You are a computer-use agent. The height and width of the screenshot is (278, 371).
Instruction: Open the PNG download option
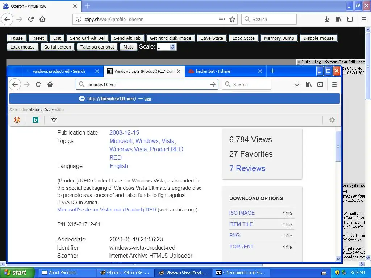click(234, 235)
